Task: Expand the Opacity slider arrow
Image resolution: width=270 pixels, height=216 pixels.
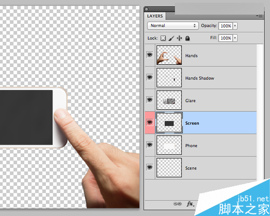Action: pos(235,26)
